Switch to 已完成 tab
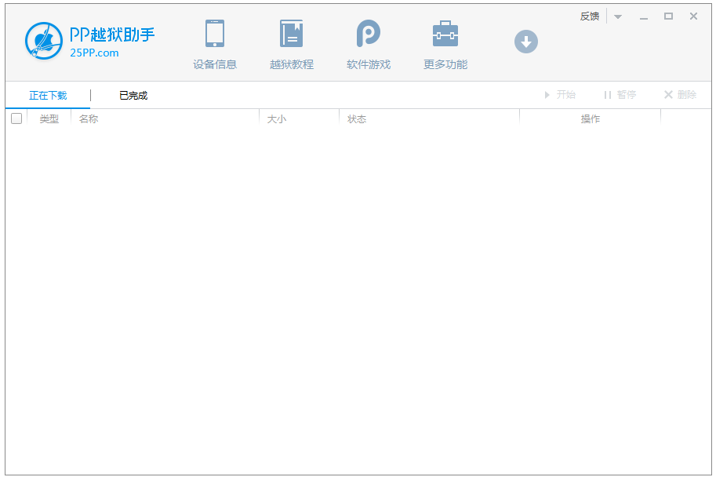This screenshot has width=716, height=477. click(x=133, y=96)
